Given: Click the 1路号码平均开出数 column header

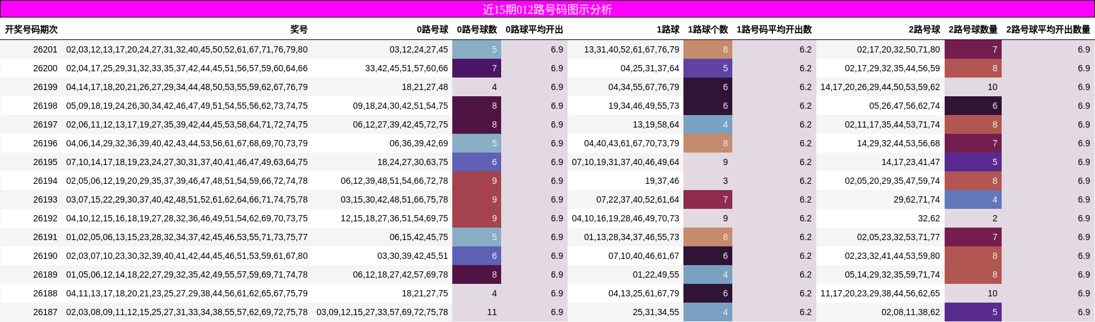Looking at the screenshot, I should 774,29.
